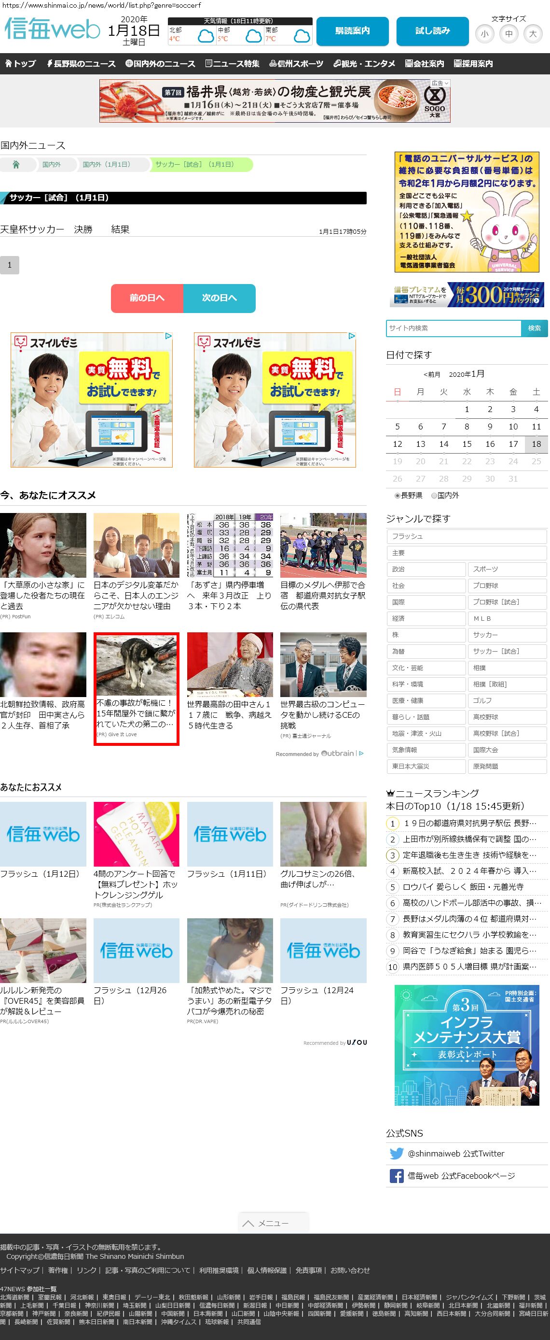Open the 相撲 genre

point(507,668)
